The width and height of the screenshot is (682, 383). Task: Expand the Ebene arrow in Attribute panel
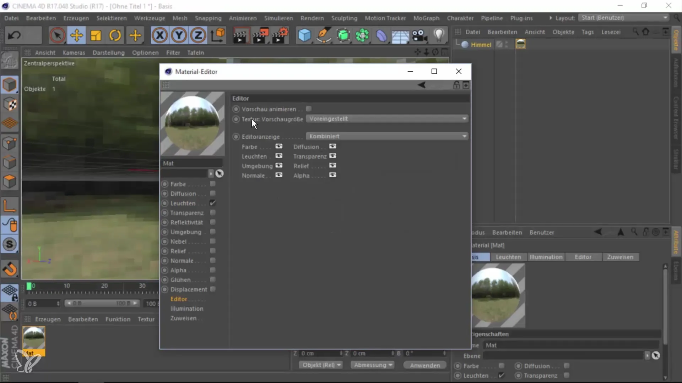[x=647, y=355]
